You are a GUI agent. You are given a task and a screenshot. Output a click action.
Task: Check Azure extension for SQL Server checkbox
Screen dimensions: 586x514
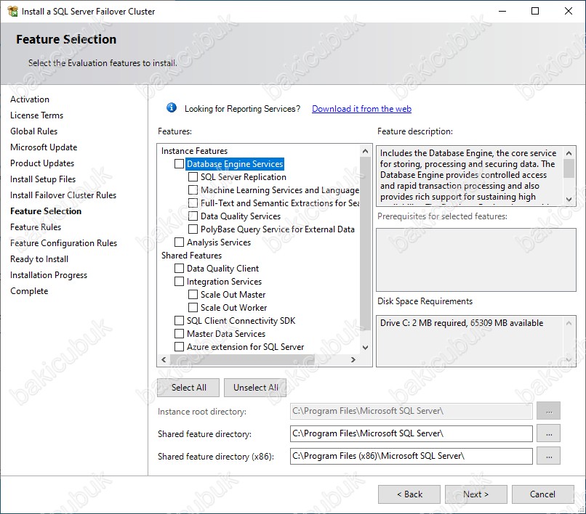tap(180, 347)
